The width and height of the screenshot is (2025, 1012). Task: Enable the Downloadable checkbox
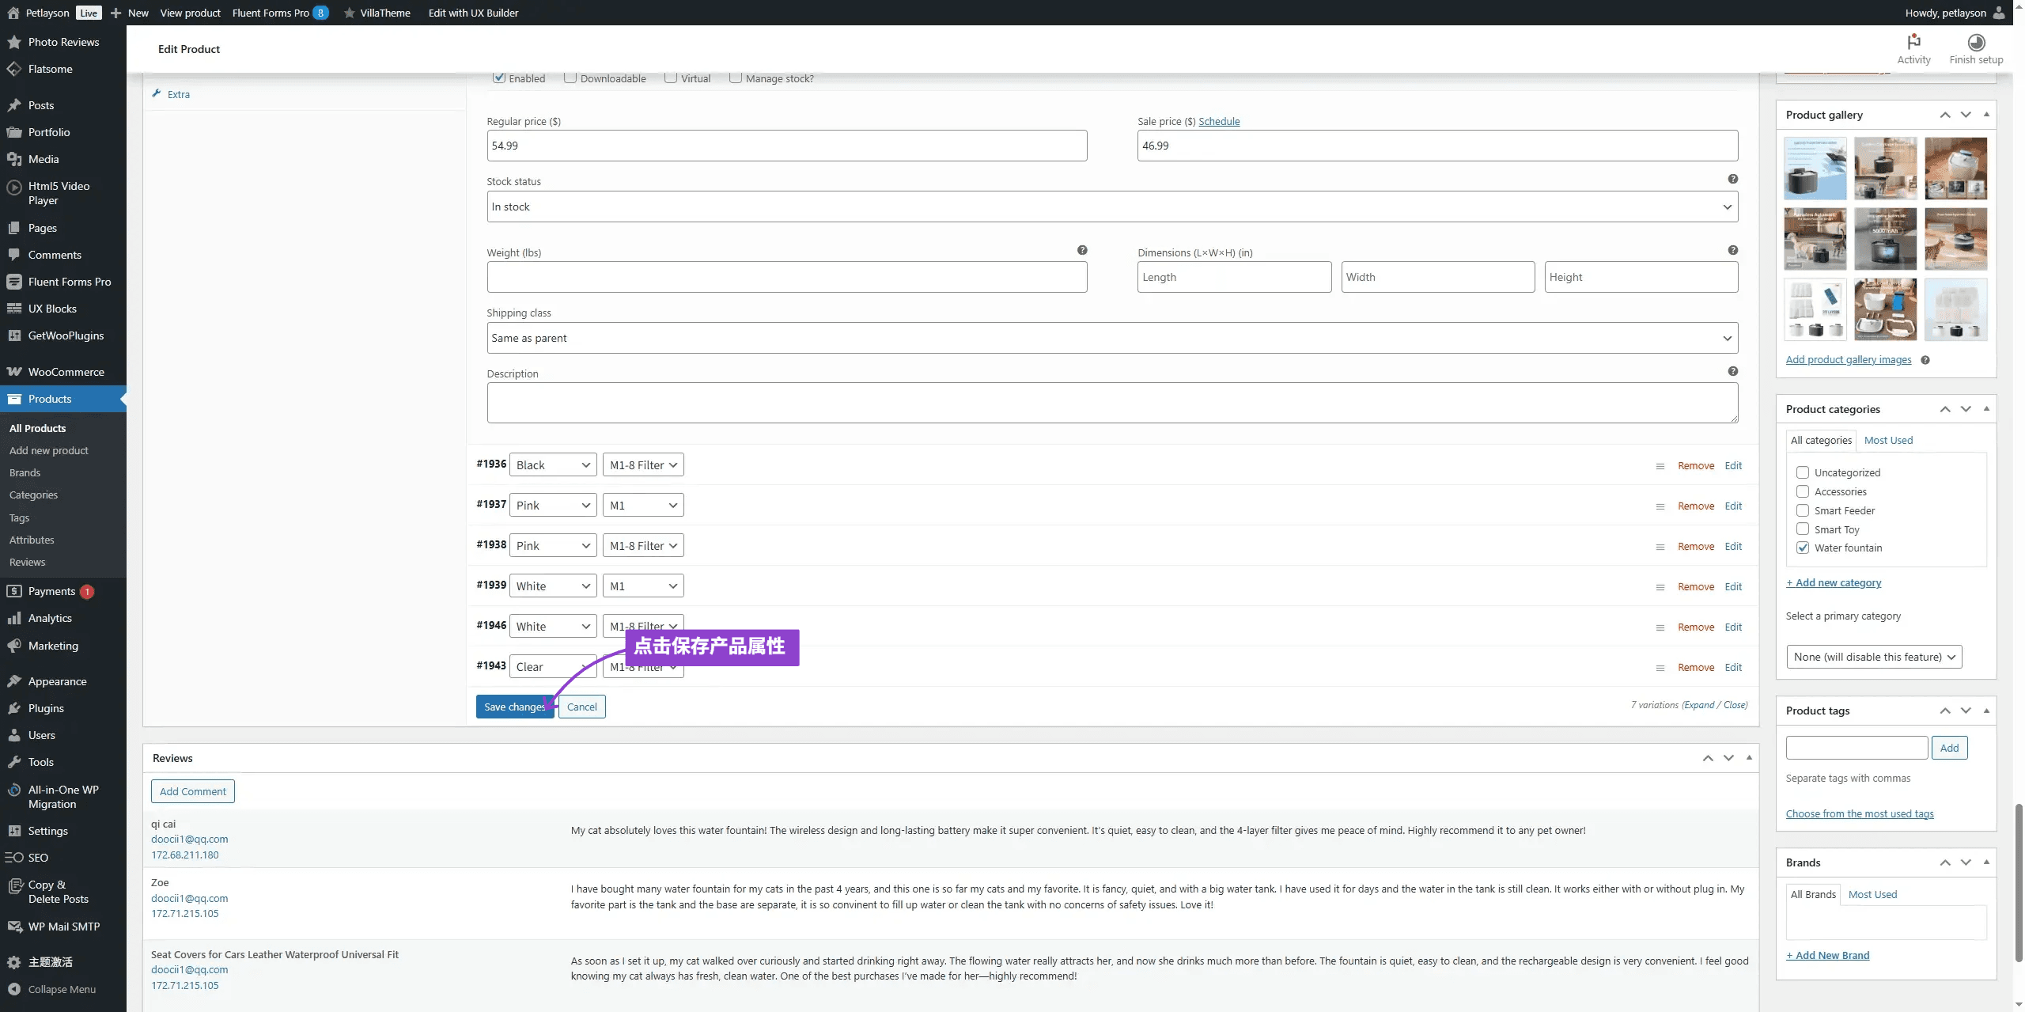(570, 78)
